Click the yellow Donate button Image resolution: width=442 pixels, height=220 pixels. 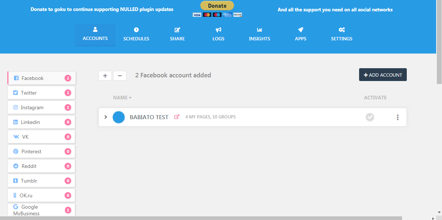coord(217,5)
